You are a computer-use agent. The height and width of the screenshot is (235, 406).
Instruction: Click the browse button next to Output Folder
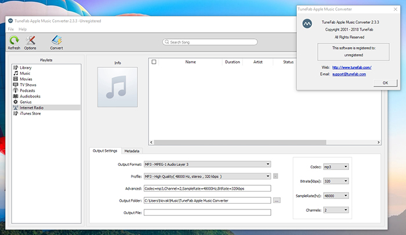click(x=277, y=201)
